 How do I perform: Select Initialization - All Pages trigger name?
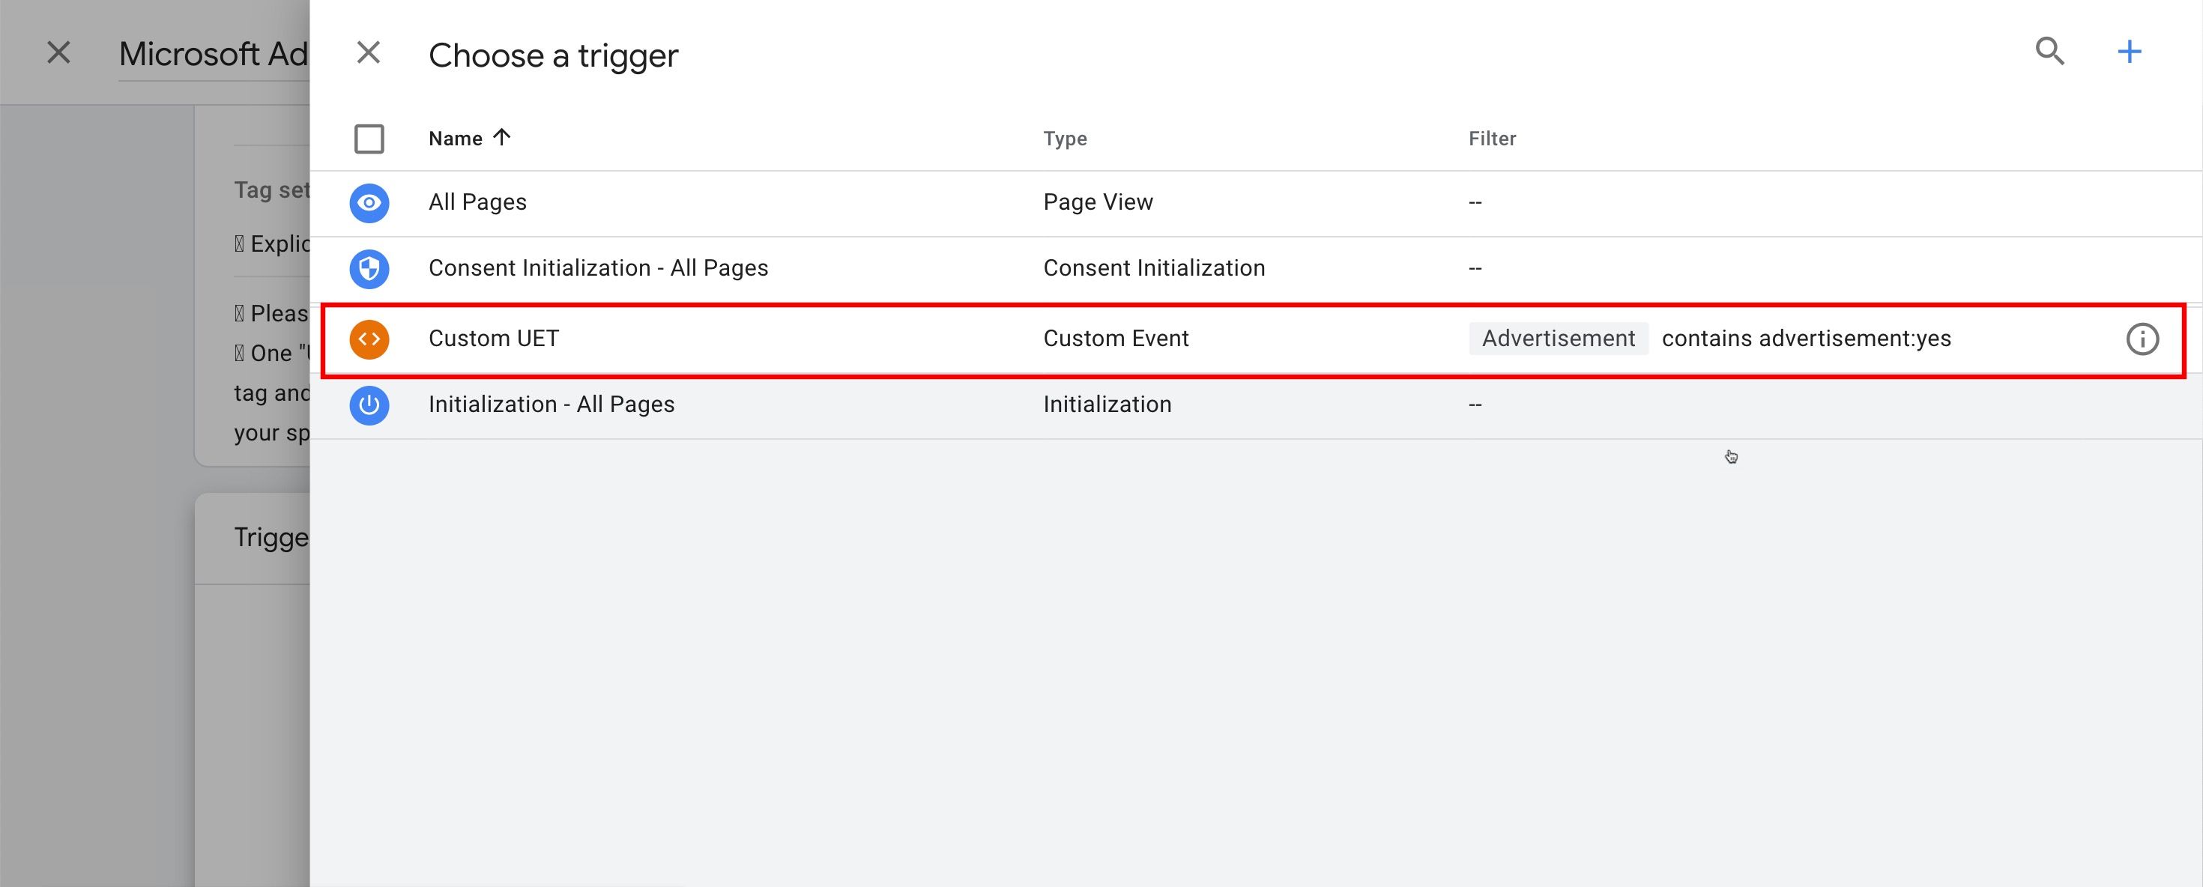pyautogui.click(x=551, y=405)
